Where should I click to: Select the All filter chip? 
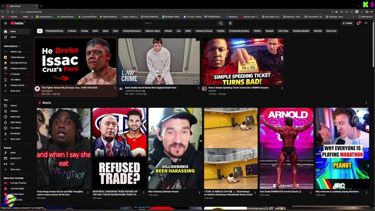coord(40,31)
